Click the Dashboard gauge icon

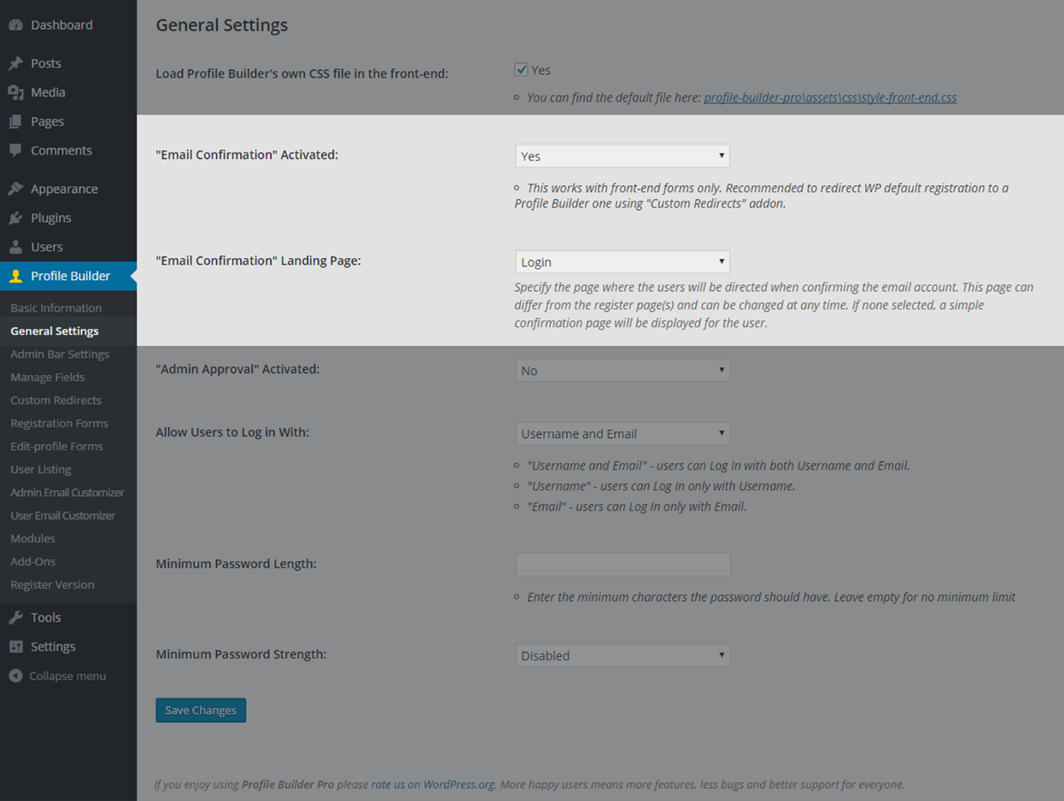click(x=15, y=25)
